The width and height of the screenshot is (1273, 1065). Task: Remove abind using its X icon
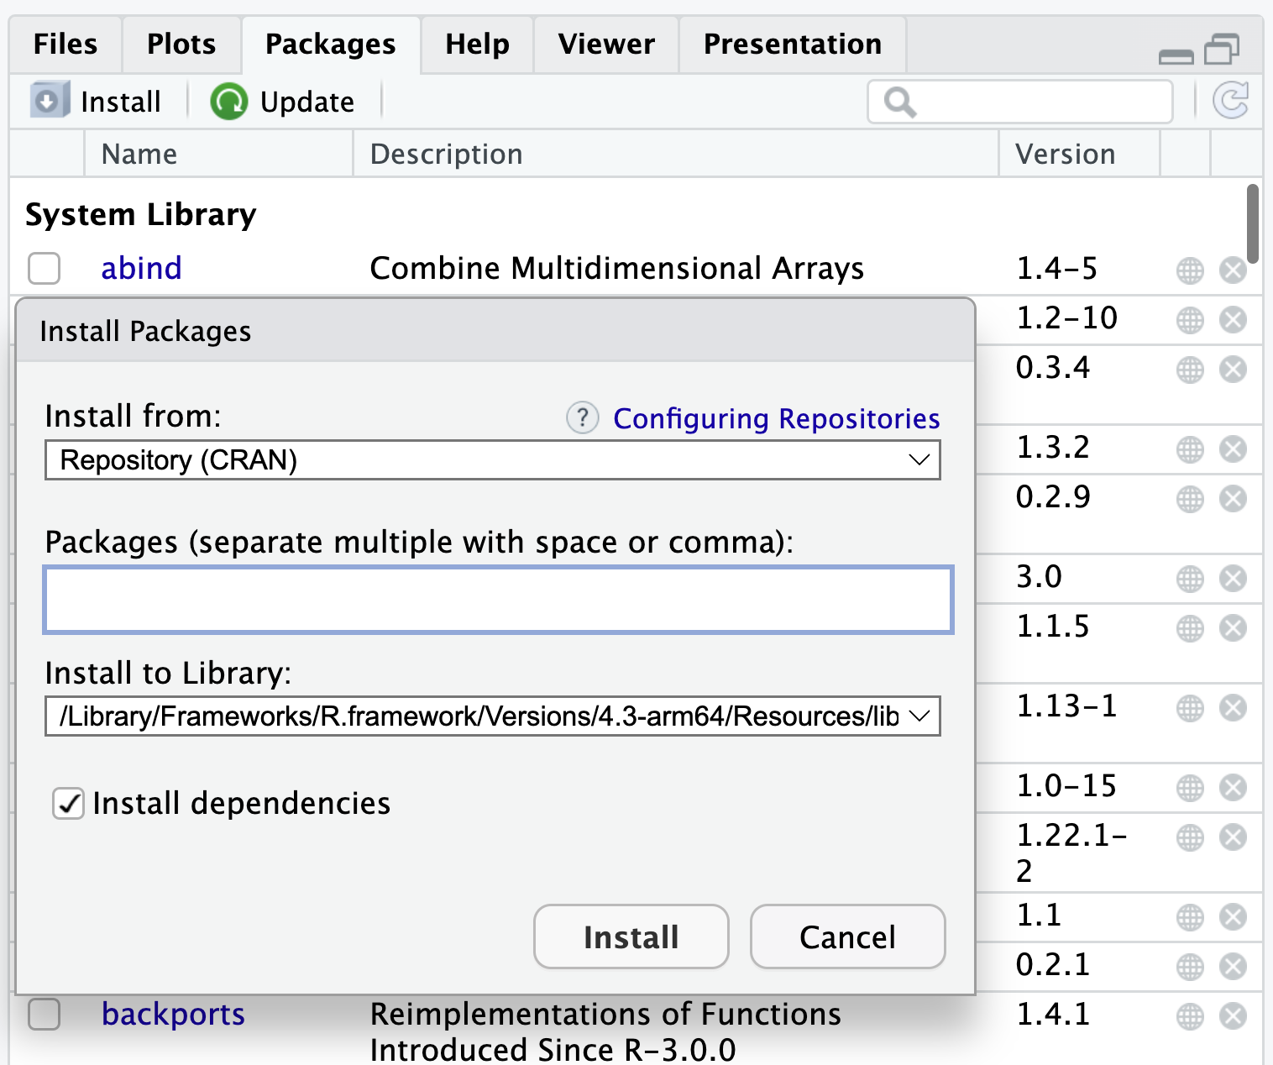click(x=1233, y=270)
